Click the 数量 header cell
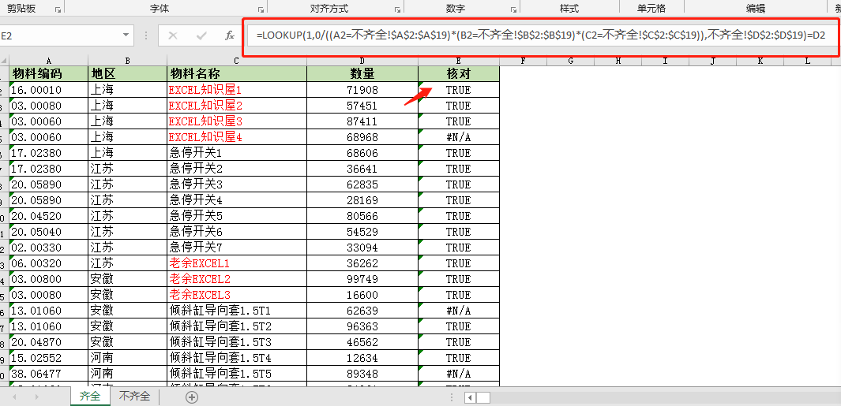841x406 pixels. [362, 73]
